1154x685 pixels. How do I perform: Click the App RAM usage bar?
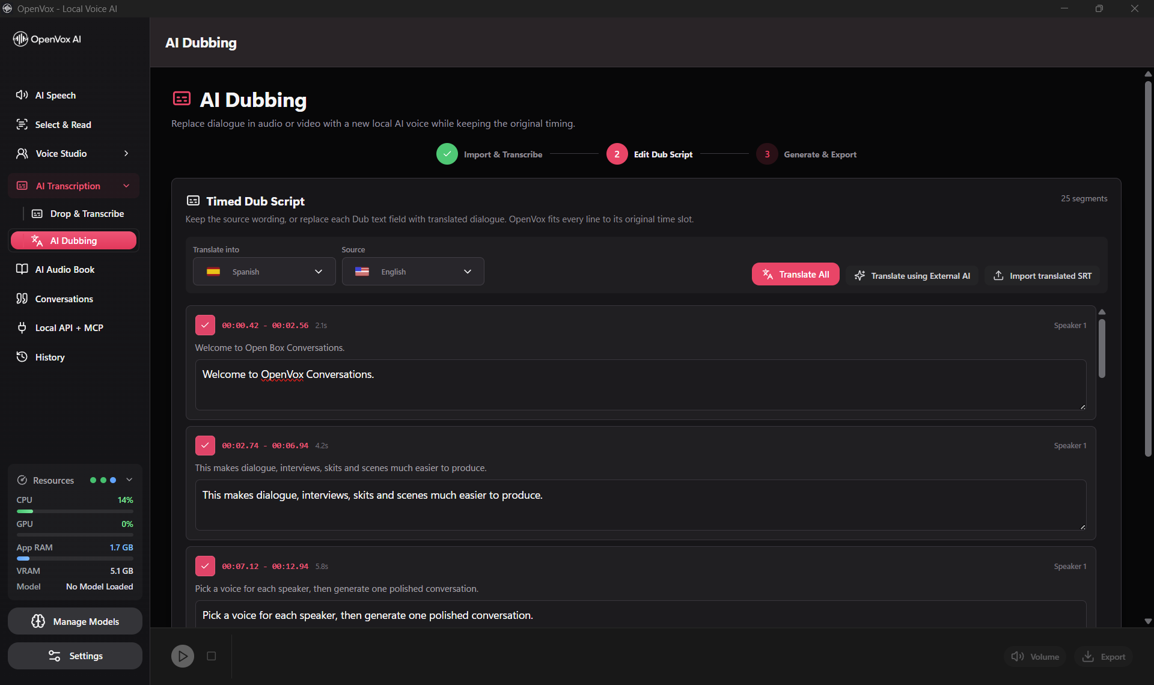[x=75, y=559]
